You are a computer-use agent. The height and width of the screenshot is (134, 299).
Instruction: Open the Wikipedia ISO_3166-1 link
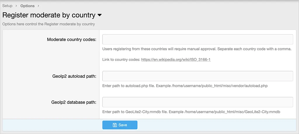tap(176, 60)
